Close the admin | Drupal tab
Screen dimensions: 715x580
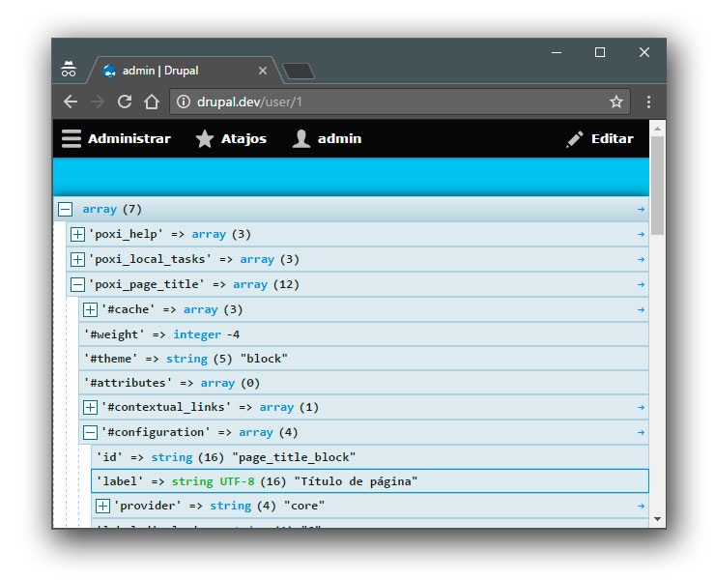263,71
